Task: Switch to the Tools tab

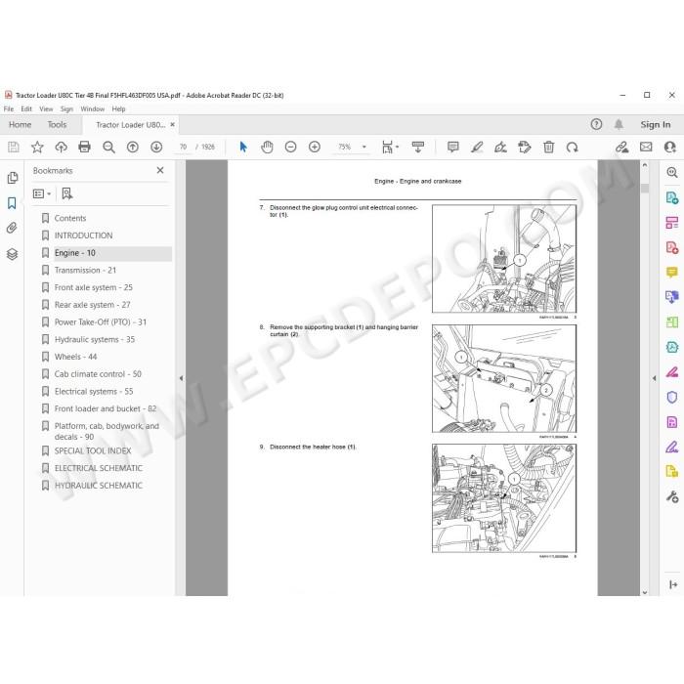Action: [x=57, y=125]
